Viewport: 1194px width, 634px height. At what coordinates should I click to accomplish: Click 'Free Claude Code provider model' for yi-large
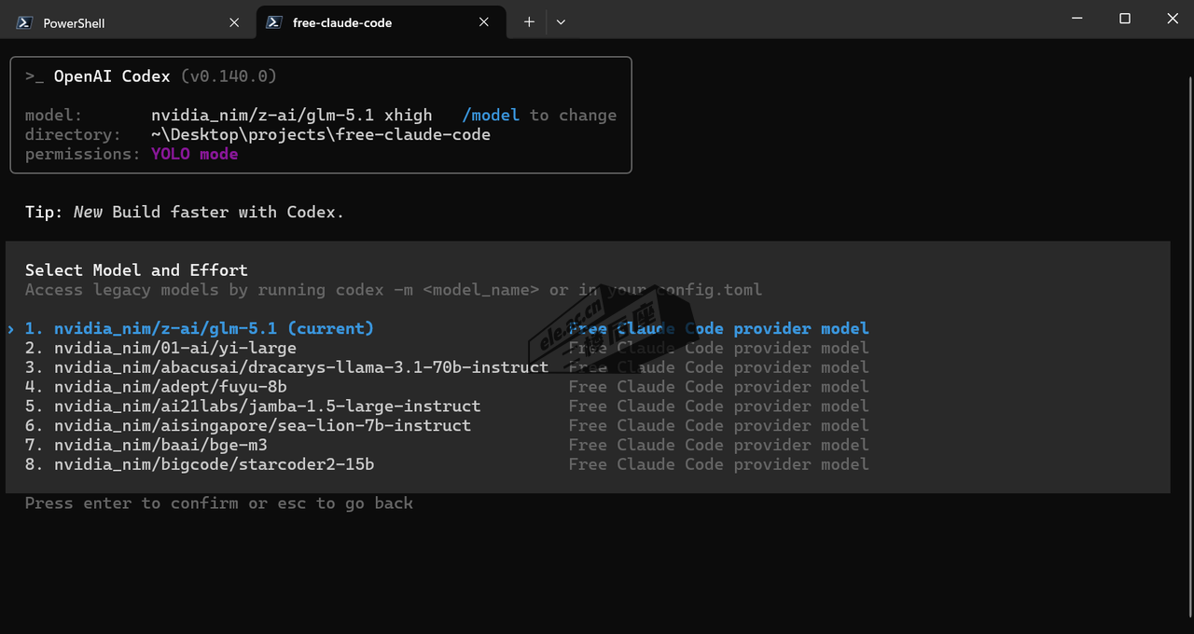[x=718, y=348]
